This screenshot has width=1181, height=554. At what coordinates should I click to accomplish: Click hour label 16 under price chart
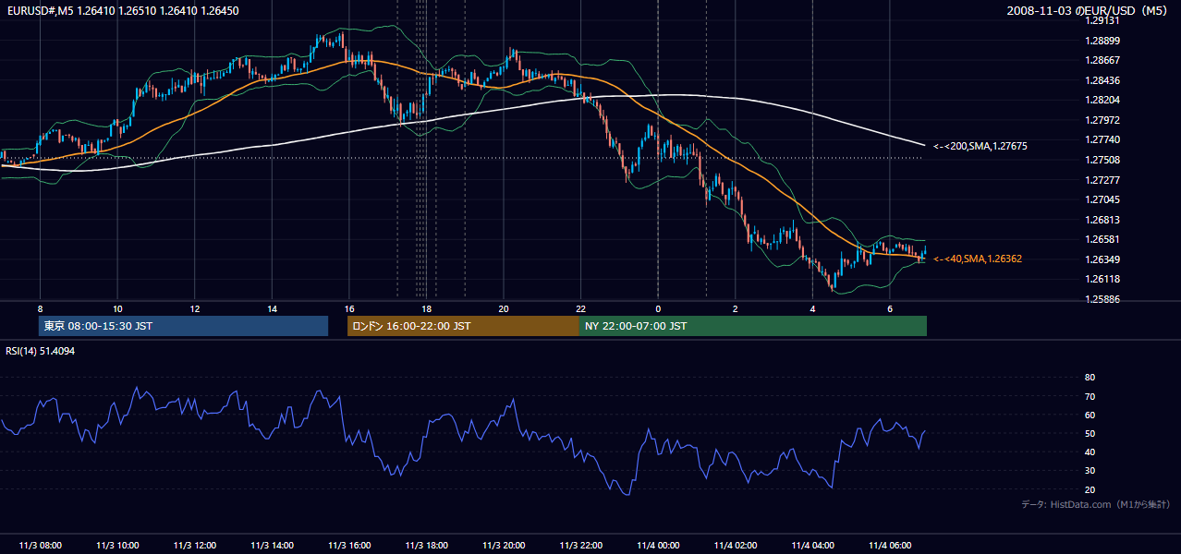coord(349,307)
